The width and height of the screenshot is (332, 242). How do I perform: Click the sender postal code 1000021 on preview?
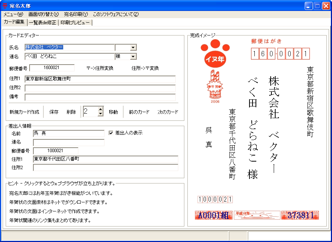coord(215,200)
